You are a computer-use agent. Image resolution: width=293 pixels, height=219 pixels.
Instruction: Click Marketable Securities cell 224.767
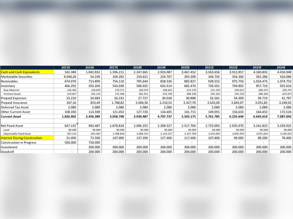click(x=166, y=77)
